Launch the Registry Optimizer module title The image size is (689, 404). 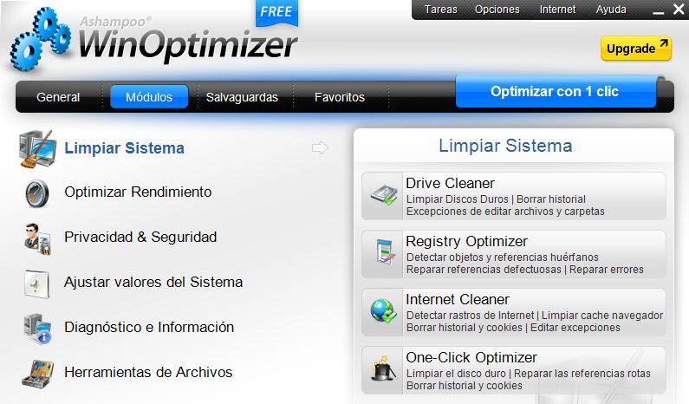tap(466, 241)
